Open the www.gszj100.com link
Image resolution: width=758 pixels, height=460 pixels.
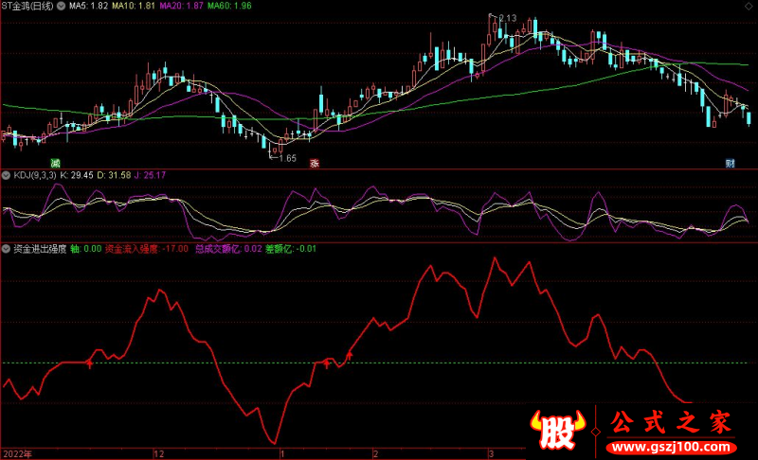coord(670,445)
